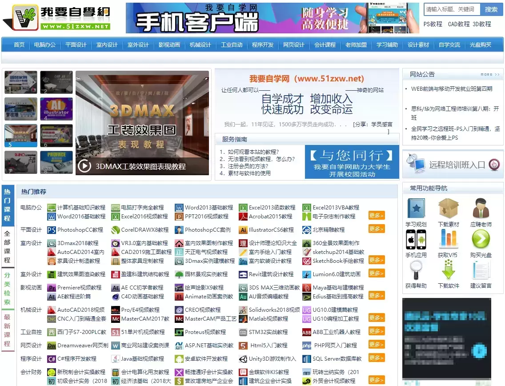Open the 手机应用 phone icon
The image size is (505, 386).
[416, 239]
